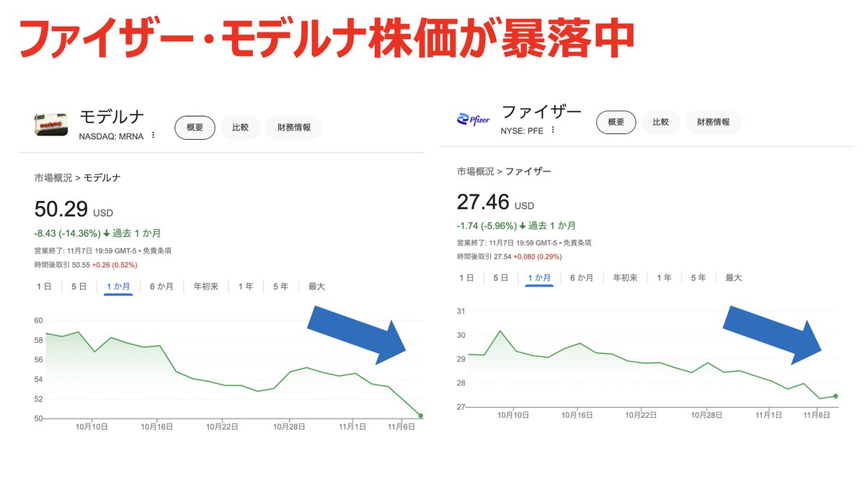Switch Moderna chart to 1日 range
Viewport: 865px width, 487px height.
tap(44, 286)
